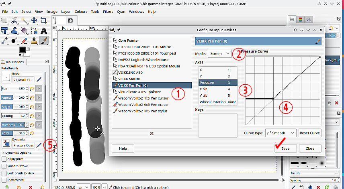Open the Colours menu
Screen dimensions: 344x189
tap(81, 12)
